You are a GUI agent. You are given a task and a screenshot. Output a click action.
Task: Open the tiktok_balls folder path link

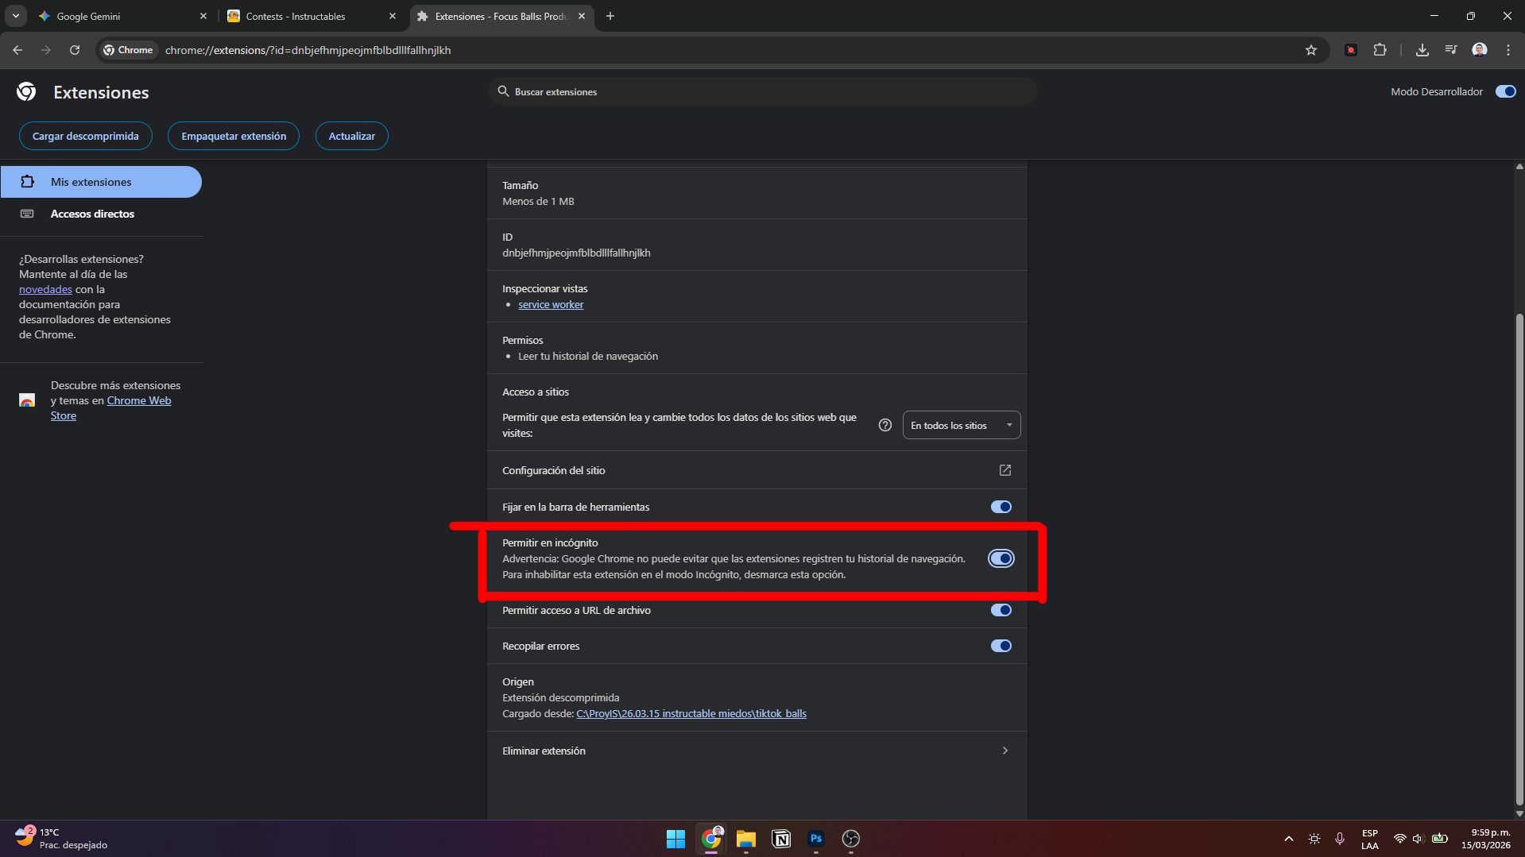[691, 713]
